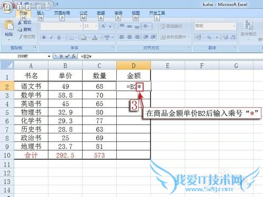This screenshot has height=197, width=263.
Task: Open the 页面布局 (Page Layout) tab
Action: [x=62, y=13]
